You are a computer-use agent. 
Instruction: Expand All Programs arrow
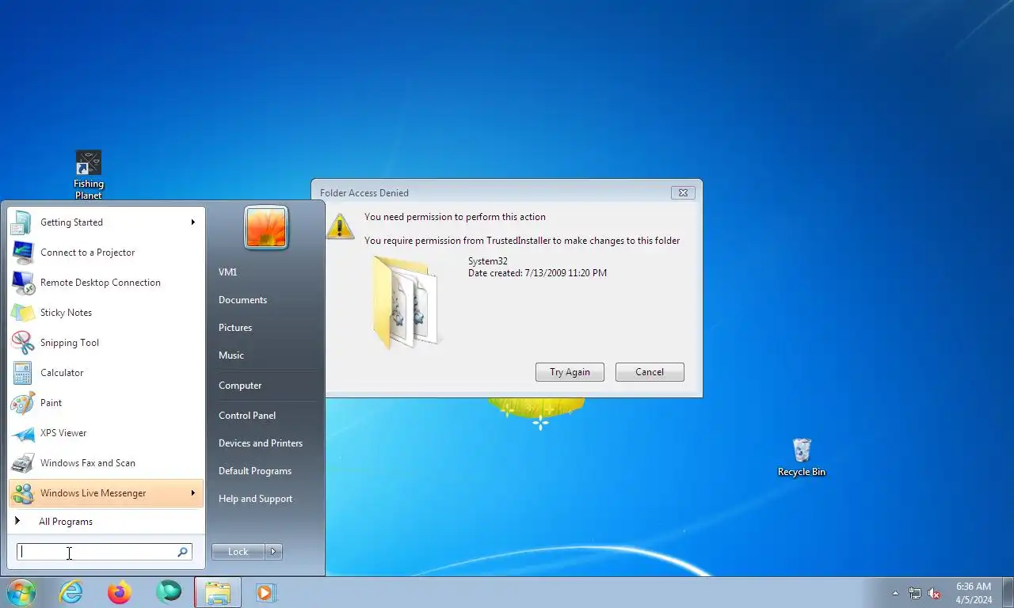pos(17,521)
